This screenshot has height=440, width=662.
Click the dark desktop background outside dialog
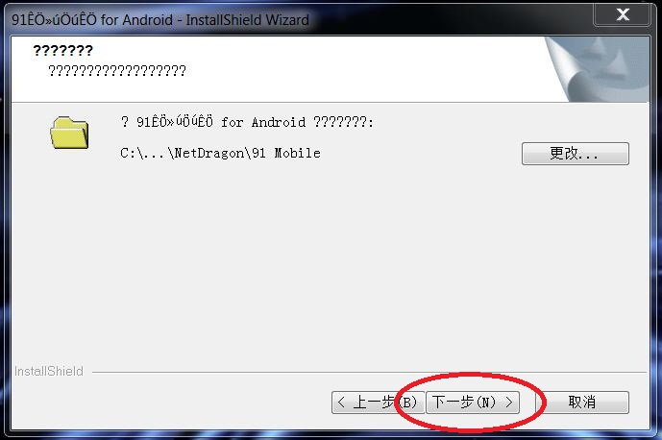tap(3, 254)
